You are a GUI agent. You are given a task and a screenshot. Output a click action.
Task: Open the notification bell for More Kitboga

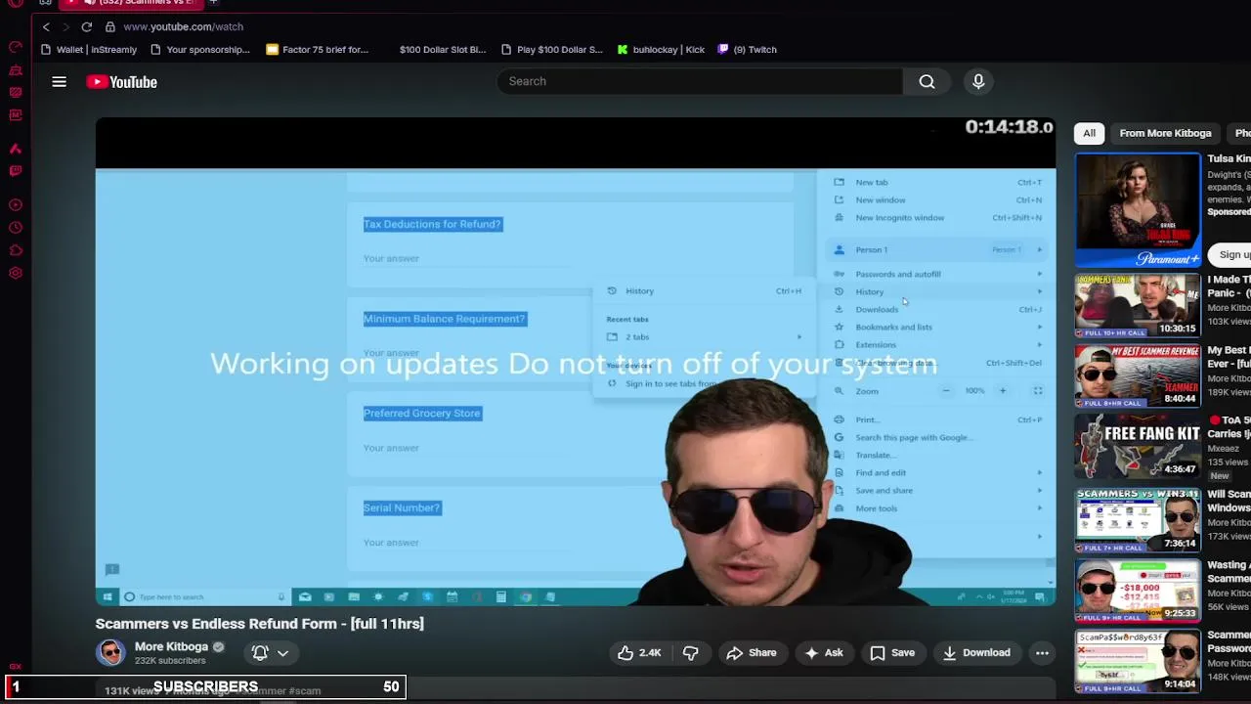click(260, 652)
